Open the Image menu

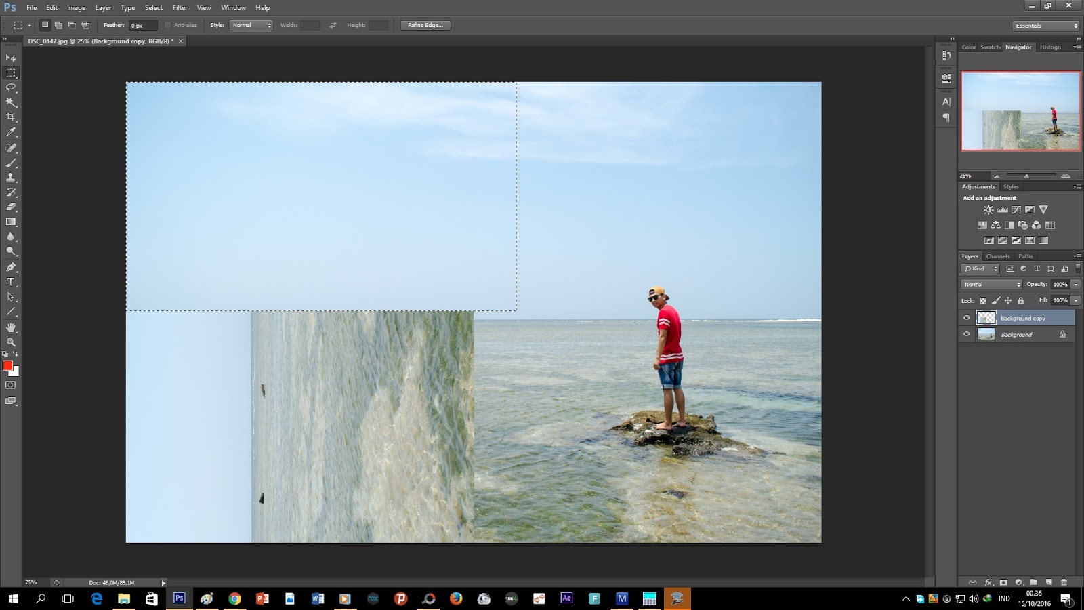point(76,7)
